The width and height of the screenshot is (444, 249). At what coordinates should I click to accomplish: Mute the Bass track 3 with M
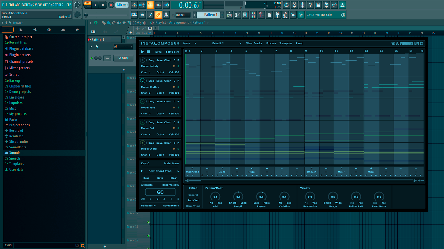point(174,108)
